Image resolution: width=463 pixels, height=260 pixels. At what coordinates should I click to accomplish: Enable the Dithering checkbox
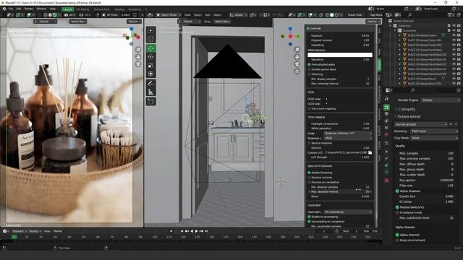pos(309,74)
